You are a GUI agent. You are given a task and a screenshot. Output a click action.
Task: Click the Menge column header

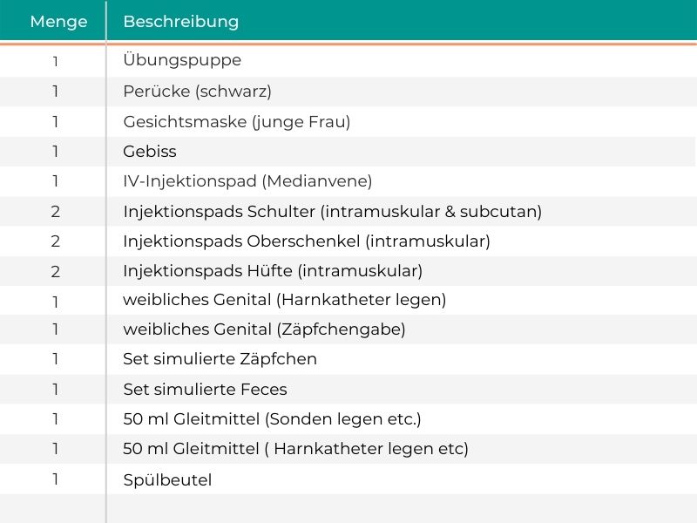pyautogui.click(x=58, y=21)
